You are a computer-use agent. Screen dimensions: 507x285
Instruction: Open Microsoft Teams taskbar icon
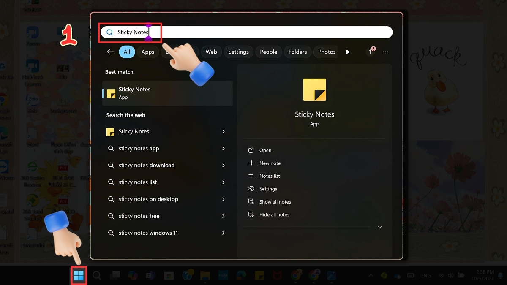click(151, 276)
